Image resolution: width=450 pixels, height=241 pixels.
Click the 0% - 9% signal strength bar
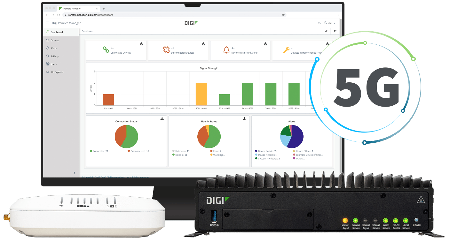point(108,100)
